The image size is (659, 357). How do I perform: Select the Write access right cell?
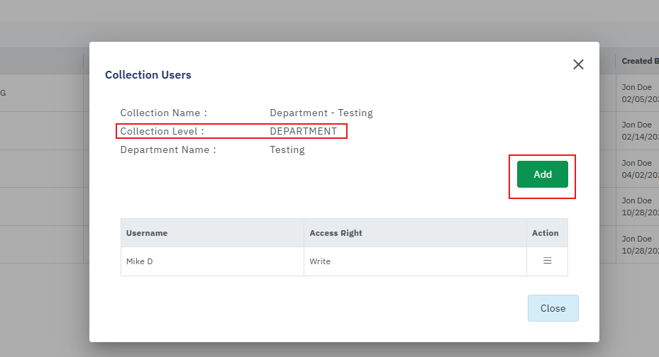320,261
